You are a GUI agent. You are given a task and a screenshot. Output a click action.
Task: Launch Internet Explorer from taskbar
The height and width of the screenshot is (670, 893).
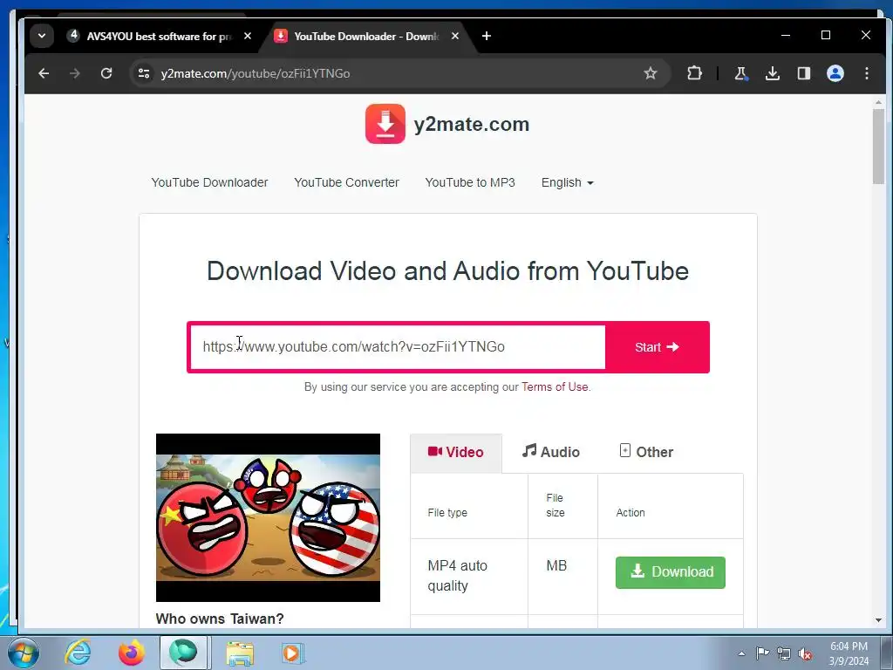(x=78, y=653)
